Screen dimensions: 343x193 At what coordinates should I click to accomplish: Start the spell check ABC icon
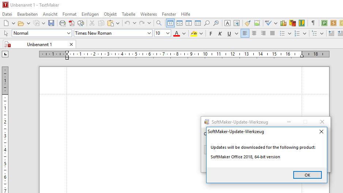pyautogui.click(x=268, y=23)
